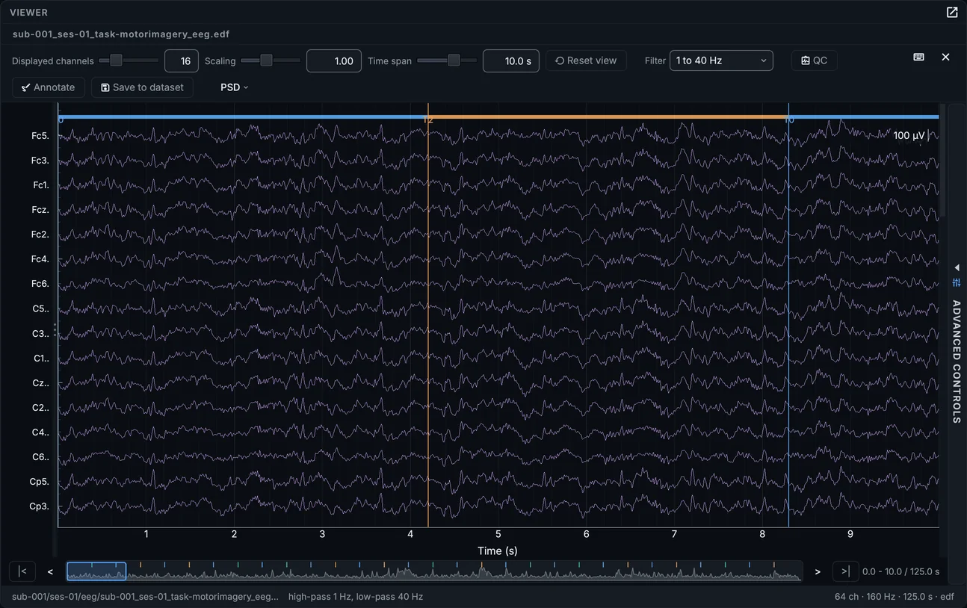The width and height of the screenshot is (967, 608).
Task: Open the sliders icon in Advanced Controls
Action: point(957,282)
